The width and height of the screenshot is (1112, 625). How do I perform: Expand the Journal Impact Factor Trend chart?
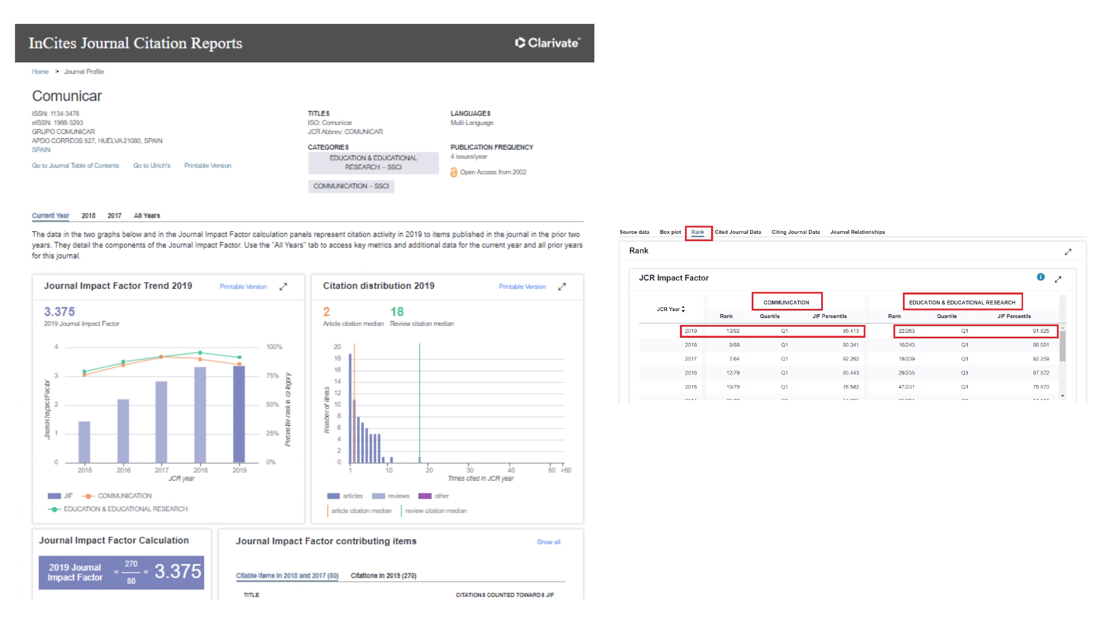(x=283, y=287)
